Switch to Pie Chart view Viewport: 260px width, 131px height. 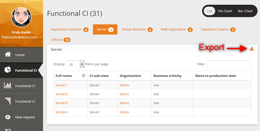click(x=225, y=11)
